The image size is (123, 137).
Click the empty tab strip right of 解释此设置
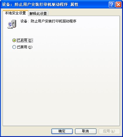point(84,13)
